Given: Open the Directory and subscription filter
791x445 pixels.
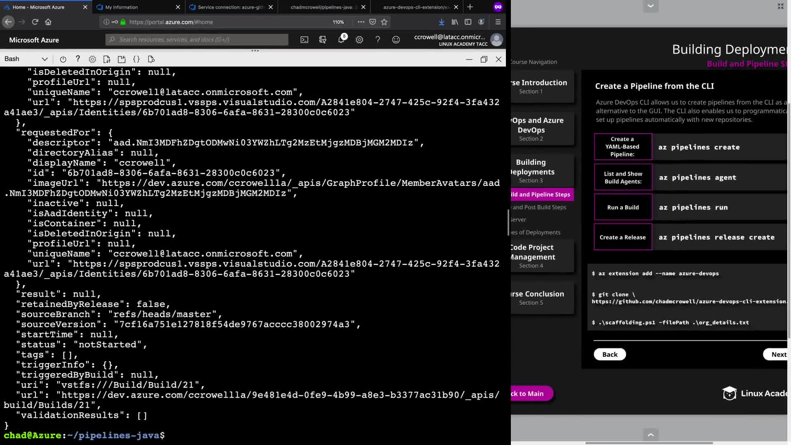Looking at the screenshot, I should (323, 40).
